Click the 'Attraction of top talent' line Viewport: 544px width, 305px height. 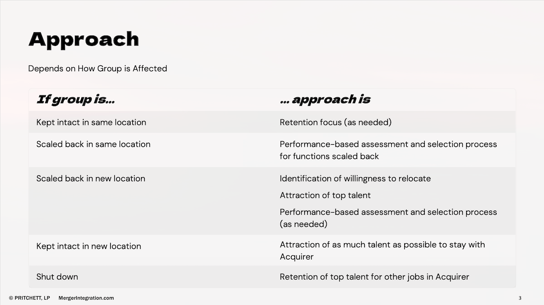coord(325,195)
